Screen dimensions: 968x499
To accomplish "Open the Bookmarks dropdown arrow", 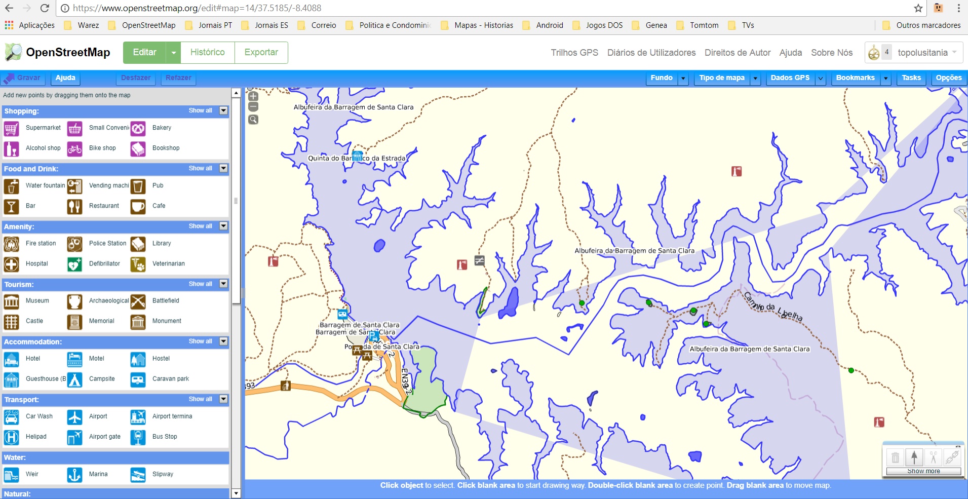I will tap(886, 78).
